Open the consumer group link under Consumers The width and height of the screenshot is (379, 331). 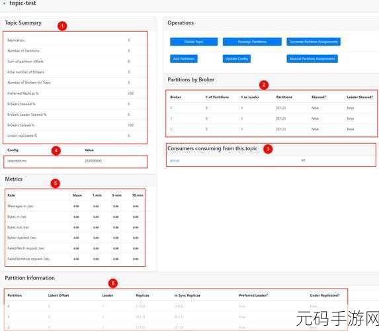click(175, 160)
